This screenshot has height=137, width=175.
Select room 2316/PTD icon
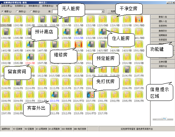91,107
